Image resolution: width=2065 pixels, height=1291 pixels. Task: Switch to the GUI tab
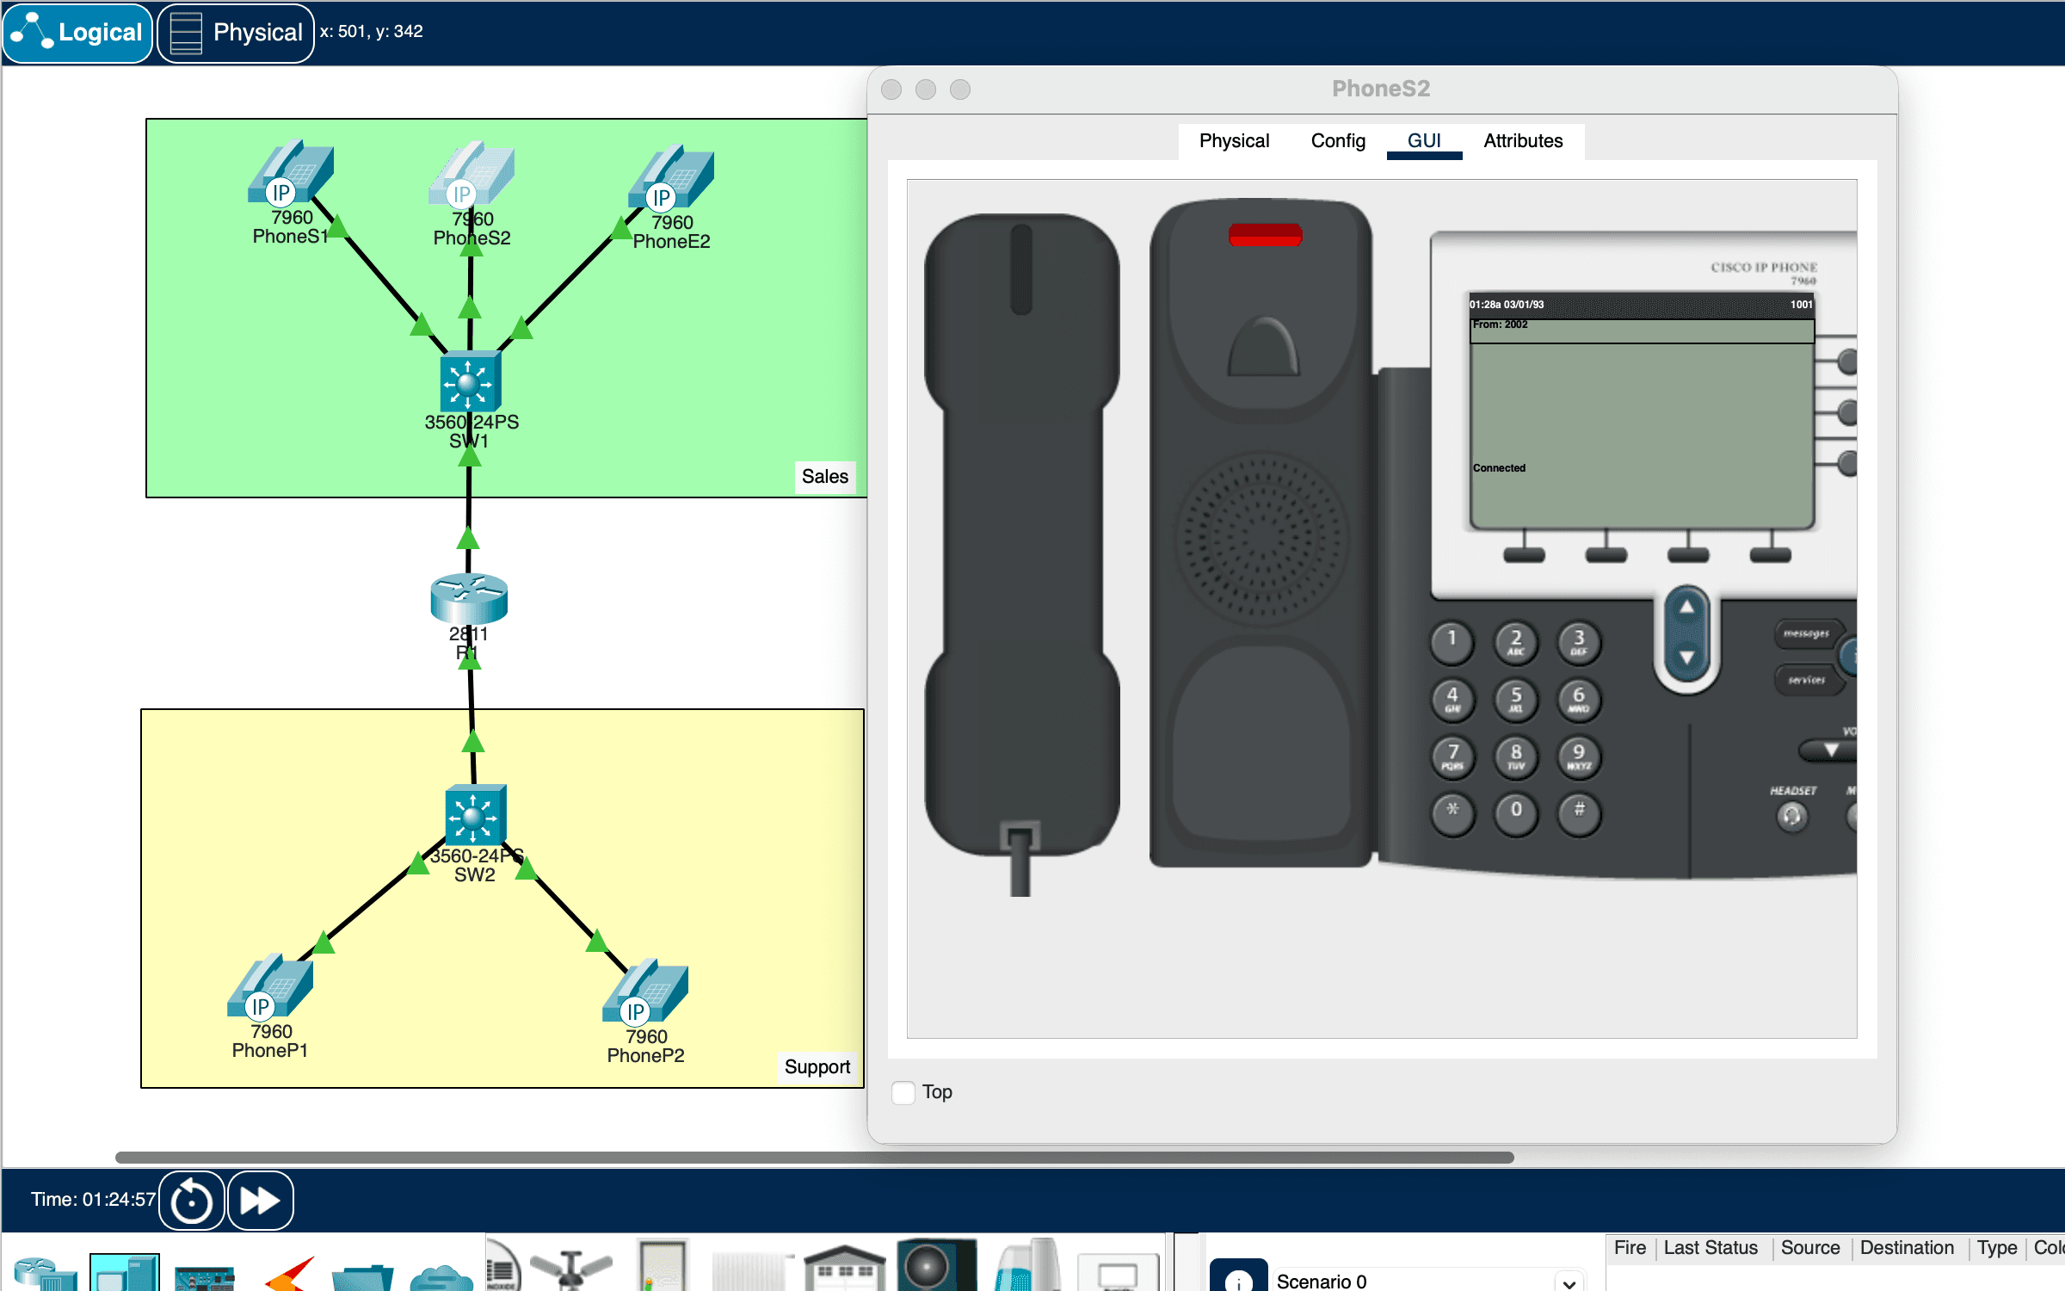(x=1424, y=141)
